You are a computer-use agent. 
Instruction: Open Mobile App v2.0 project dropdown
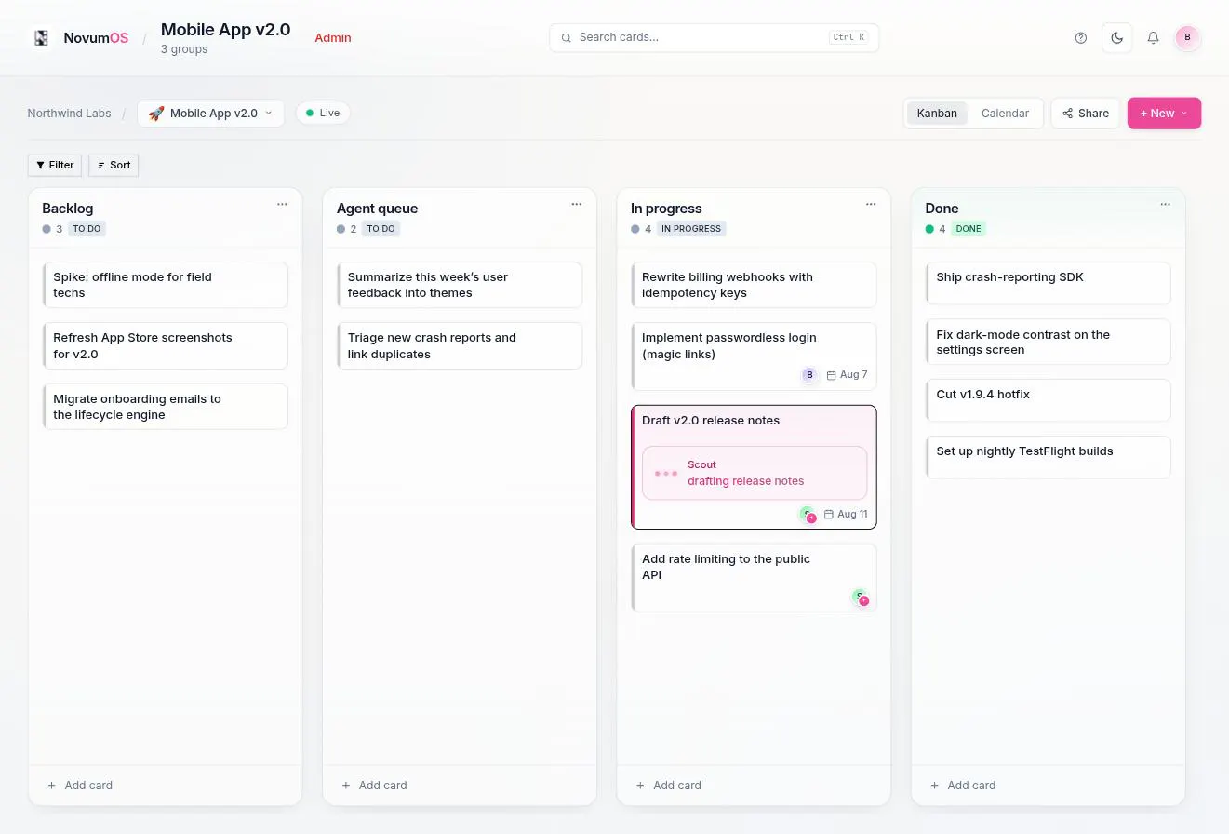point(210,114)
